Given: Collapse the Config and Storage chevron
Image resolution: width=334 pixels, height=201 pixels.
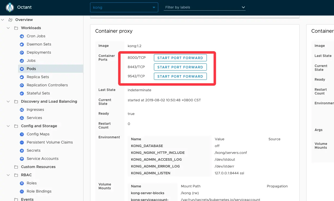Looking at the screenshot, I should coord(8,126).
